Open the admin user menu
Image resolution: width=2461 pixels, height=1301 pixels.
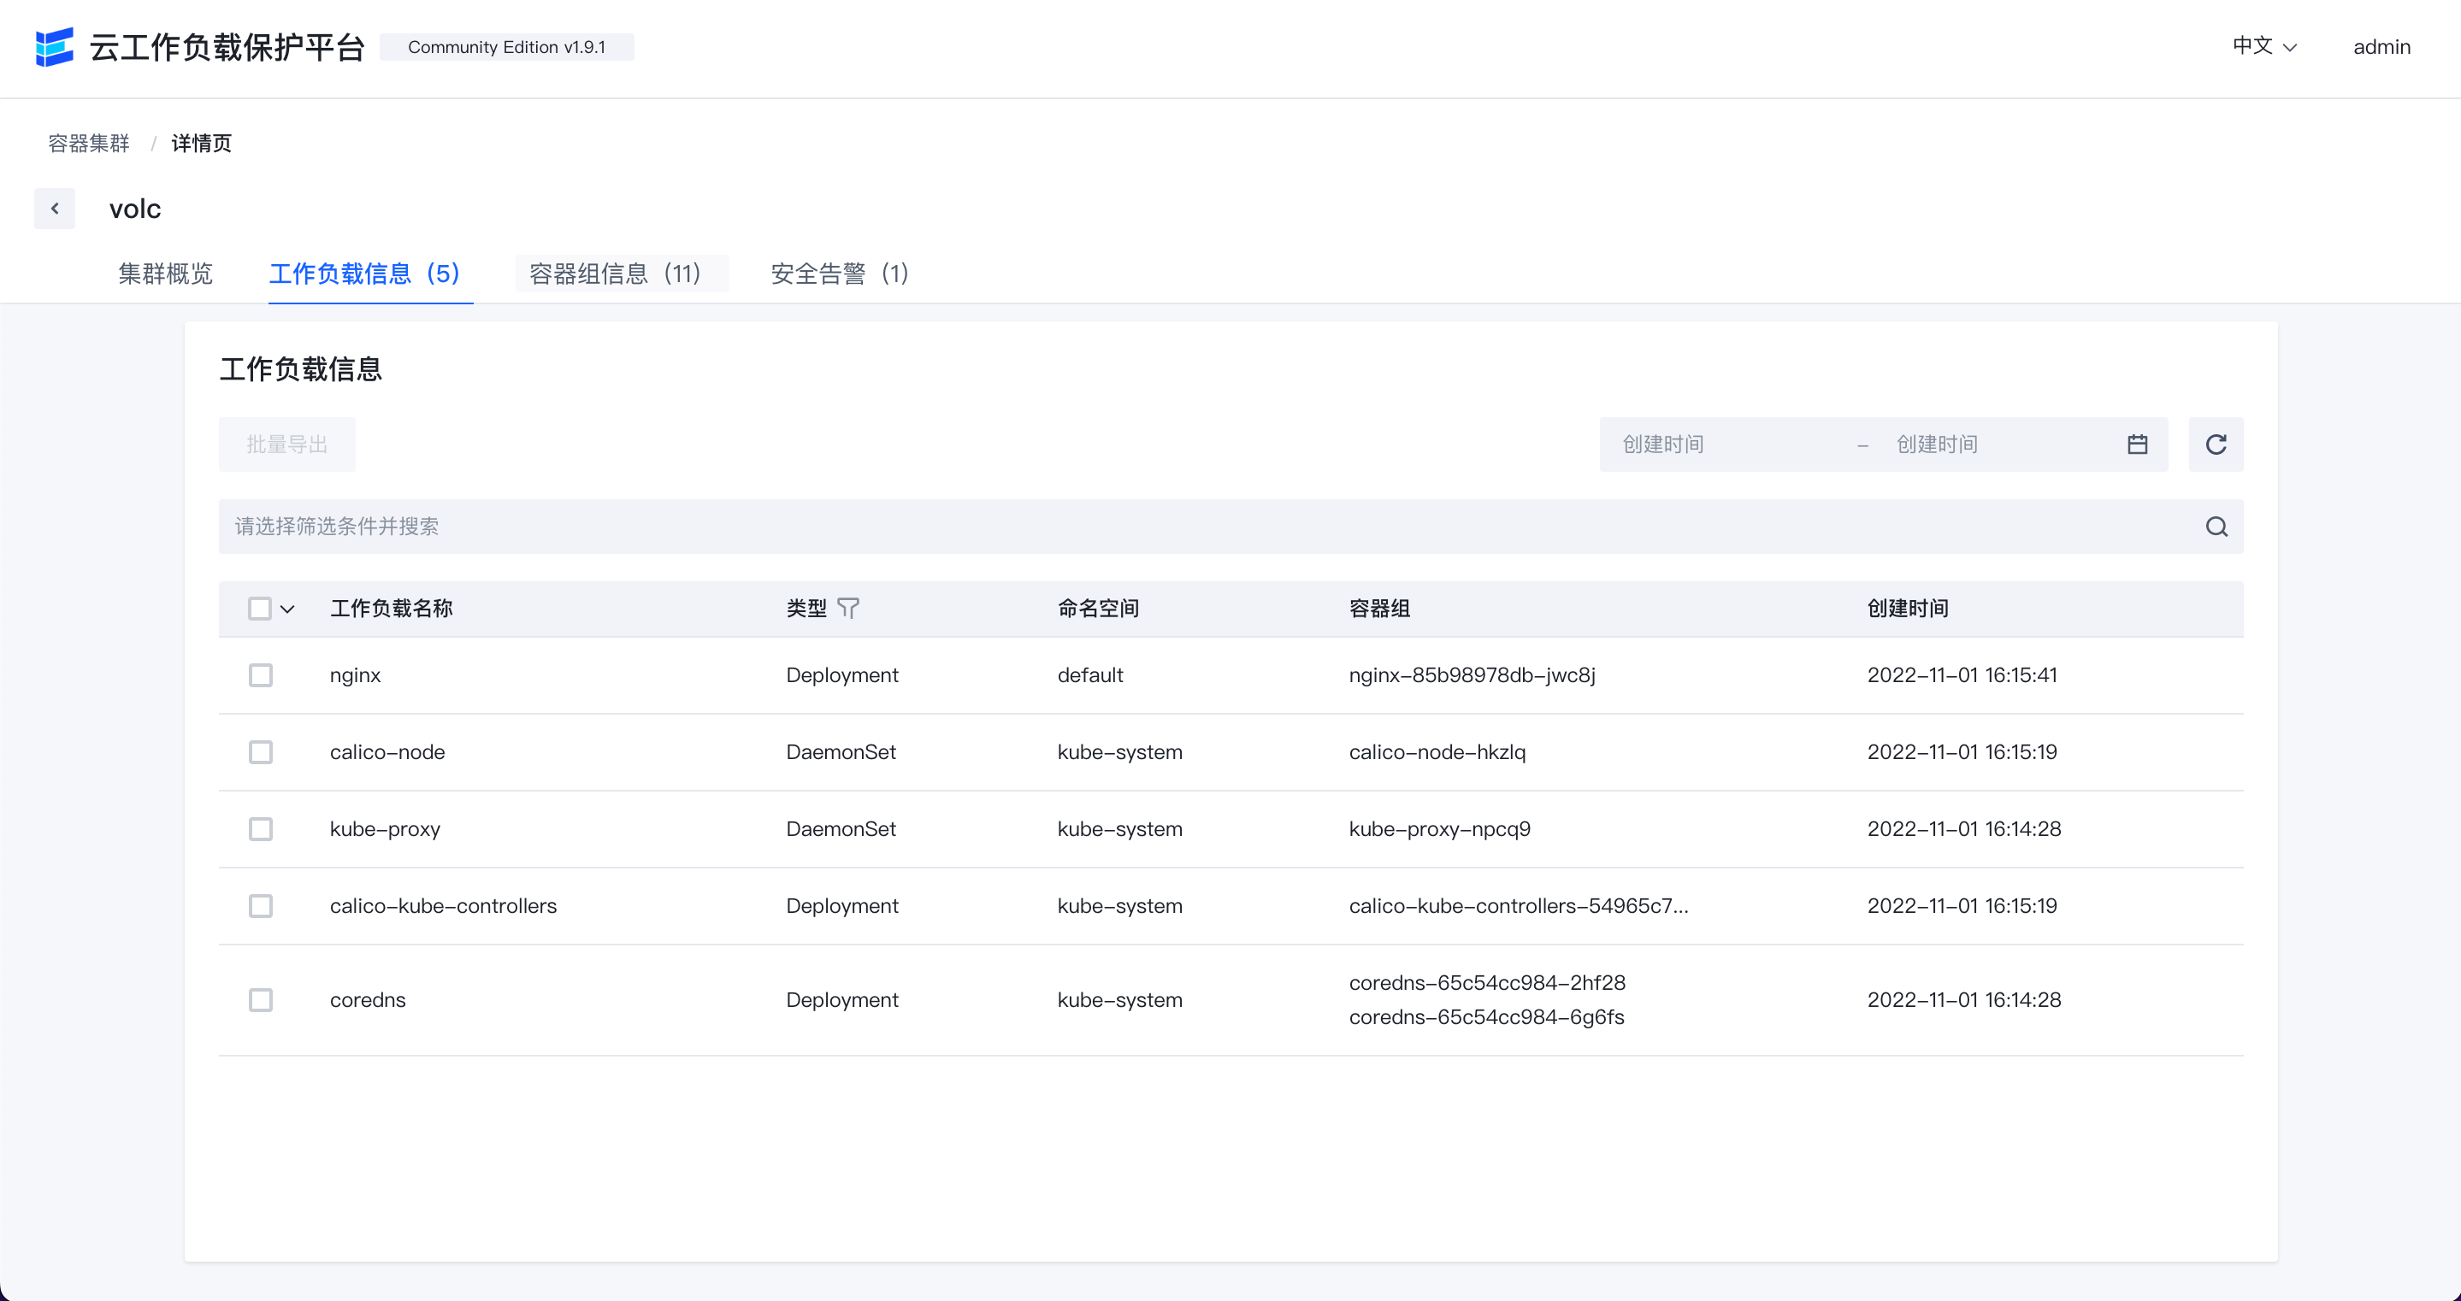(x=2381, y=47)
